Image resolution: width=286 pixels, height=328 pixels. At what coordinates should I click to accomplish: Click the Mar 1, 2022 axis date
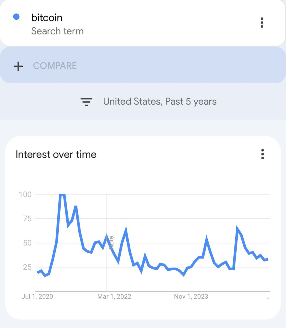114,297
